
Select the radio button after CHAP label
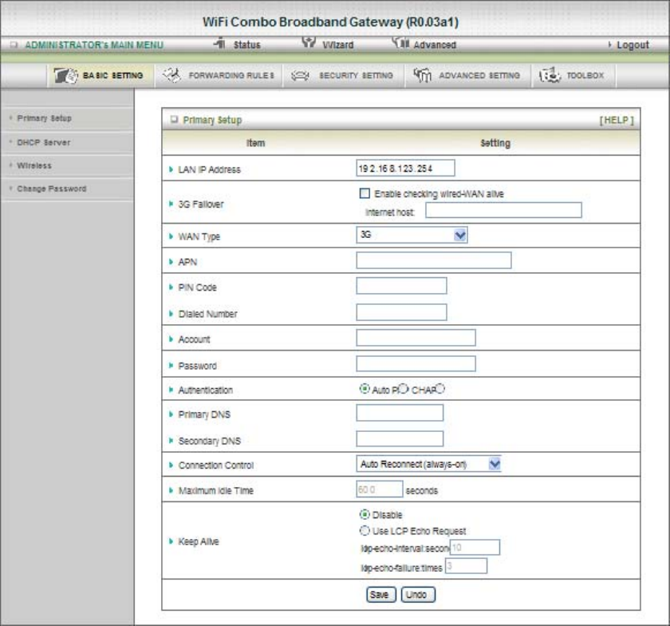pyautogui.click(x=440, y=389)
